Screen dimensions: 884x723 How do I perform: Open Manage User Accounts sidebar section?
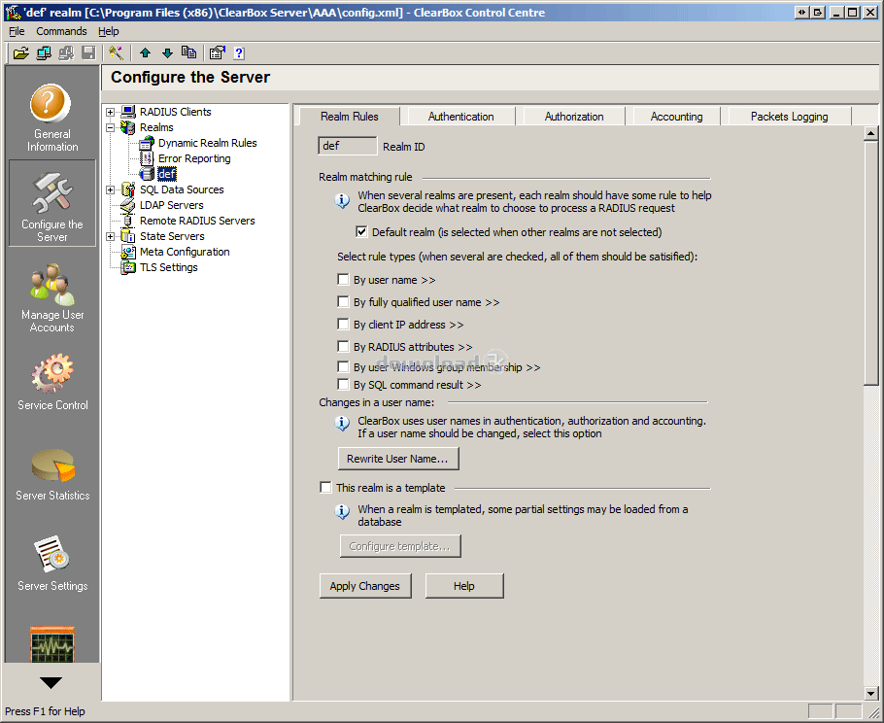52,298
